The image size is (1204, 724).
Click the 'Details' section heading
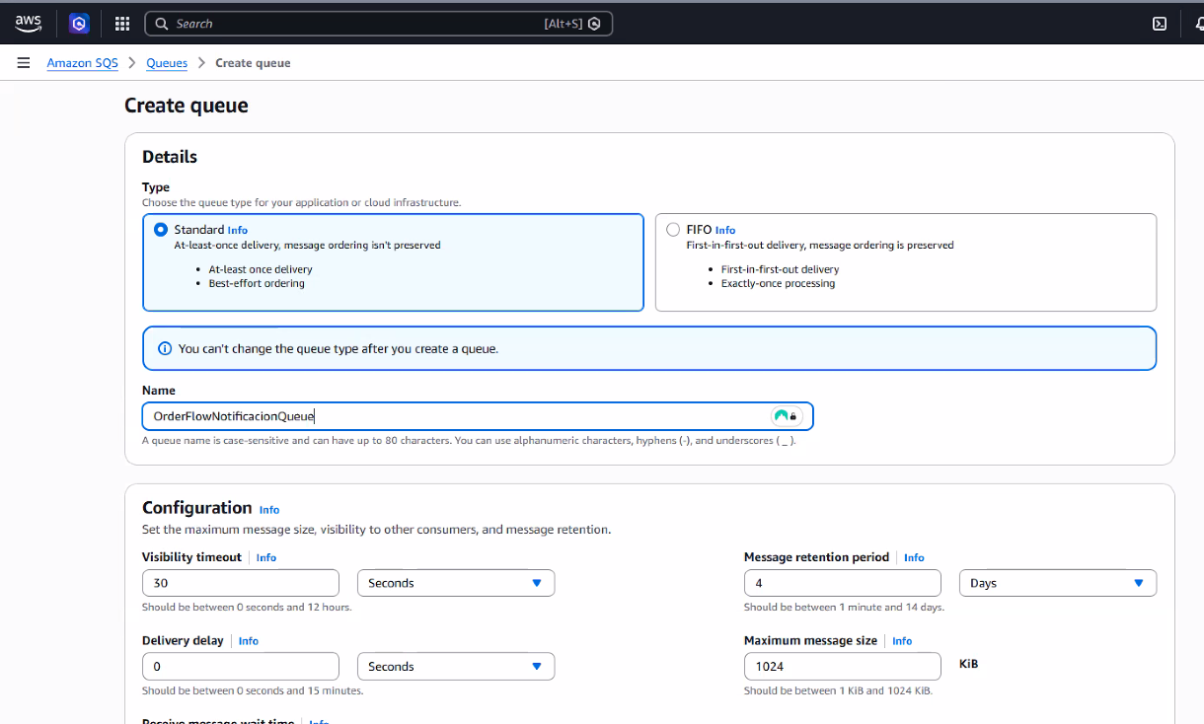170,157
